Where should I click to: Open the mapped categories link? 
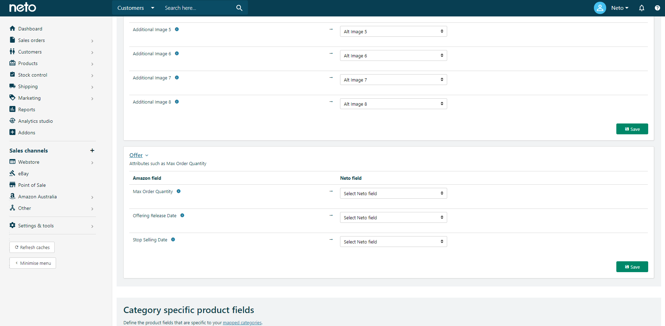point(242,323)
